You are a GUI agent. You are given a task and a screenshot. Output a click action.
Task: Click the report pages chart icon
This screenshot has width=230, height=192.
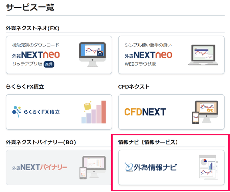pyautogui.click(x=209, y=168)
